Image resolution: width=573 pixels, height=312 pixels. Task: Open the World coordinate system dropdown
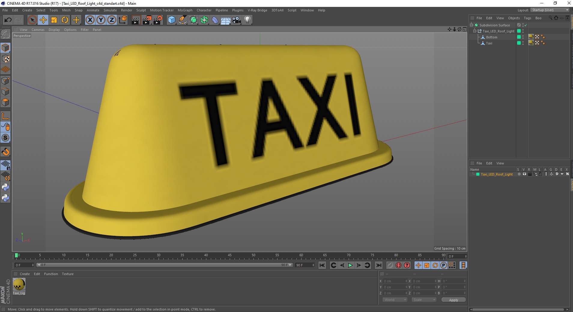(x=395, y=300)
